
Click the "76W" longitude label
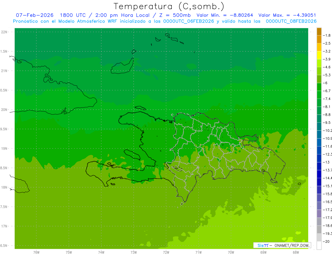coord(36,252)
